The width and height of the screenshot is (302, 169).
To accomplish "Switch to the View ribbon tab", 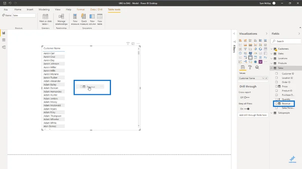I will pyautogui.click(x=58, y=9).
